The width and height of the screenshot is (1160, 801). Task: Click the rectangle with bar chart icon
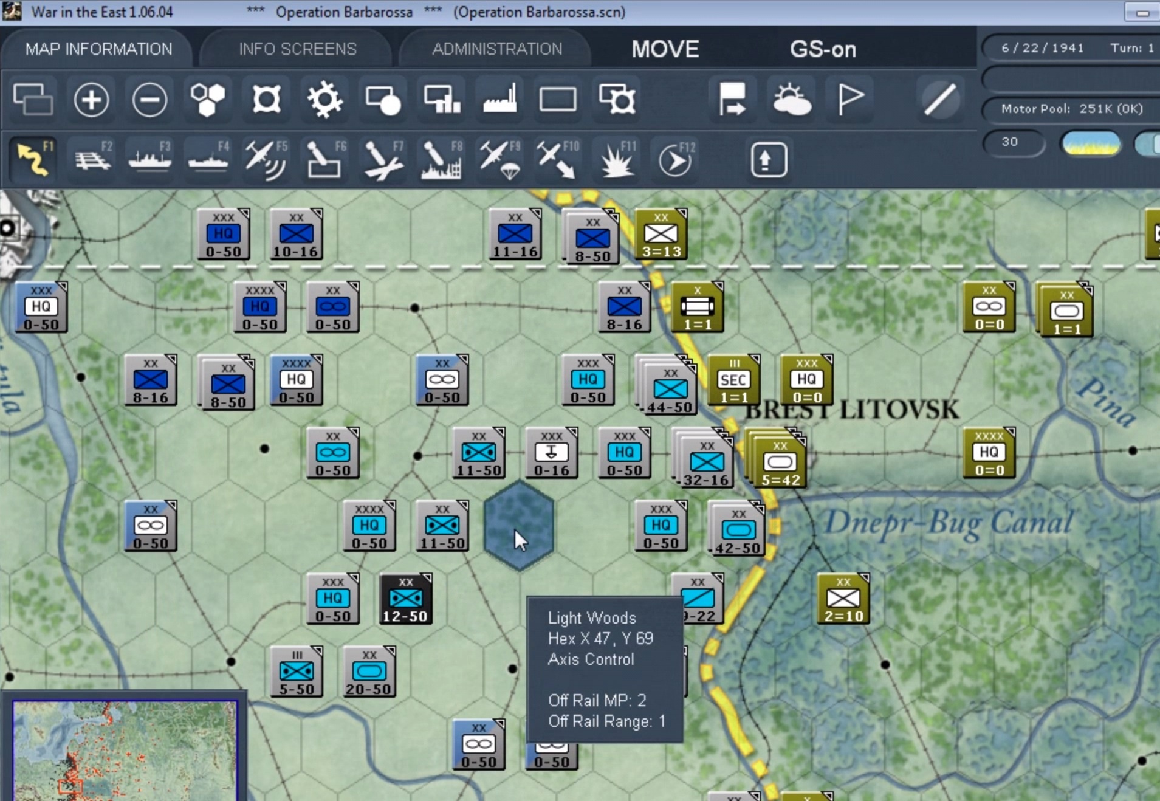pos(442,99)
